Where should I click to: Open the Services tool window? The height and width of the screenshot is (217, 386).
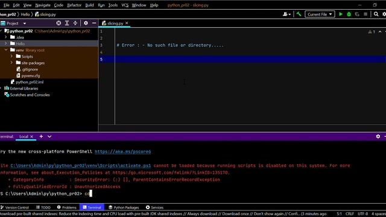click(154, 207)
